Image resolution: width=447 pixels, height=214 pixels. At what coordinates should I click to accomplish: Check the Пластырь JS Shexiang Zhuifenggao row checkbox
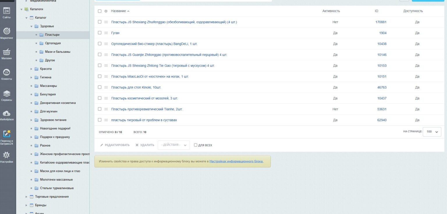tap(100, 22)
